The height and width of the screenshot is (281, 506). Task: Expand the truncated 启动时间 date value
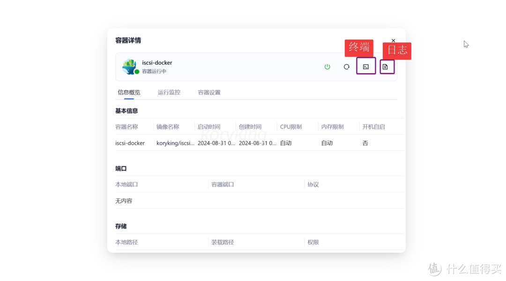tap(216, 143)
